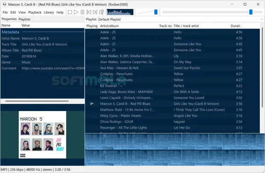The width and height of the screenshot is (265, 173).
Task: Open the Help menu
Action: pyautogui.click(x=60, y=12)
